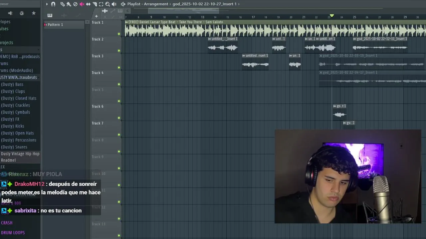This screenshot has width=426, height=239.
Task: Click the browser circular refresh icon
Action: pyautogui.click(x=22, y=13)
